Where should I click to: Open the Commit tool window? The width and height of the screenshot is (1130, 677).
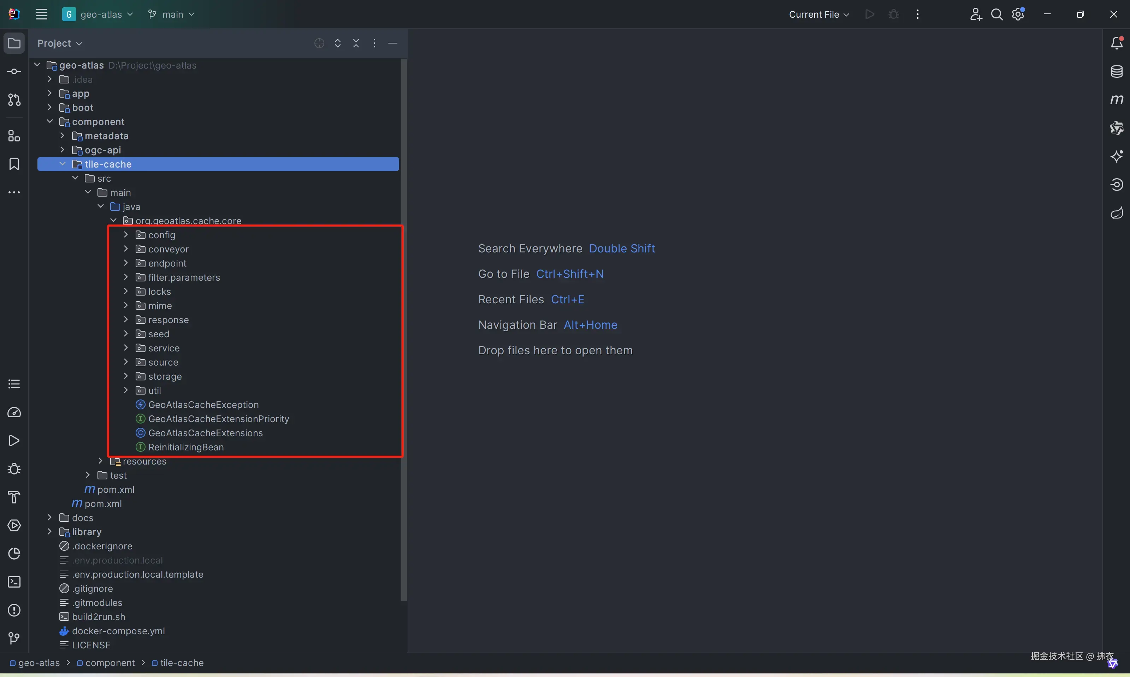tap(14, 72)
